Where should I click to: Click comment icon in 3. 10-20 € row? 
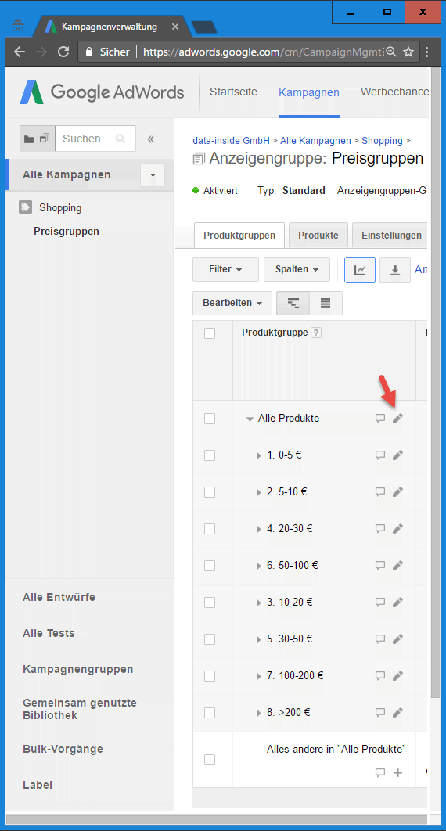[x=379, y=602]
